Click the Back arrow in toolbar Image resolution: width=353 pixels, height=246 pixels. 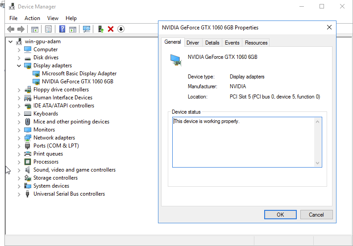pos(11,29)
